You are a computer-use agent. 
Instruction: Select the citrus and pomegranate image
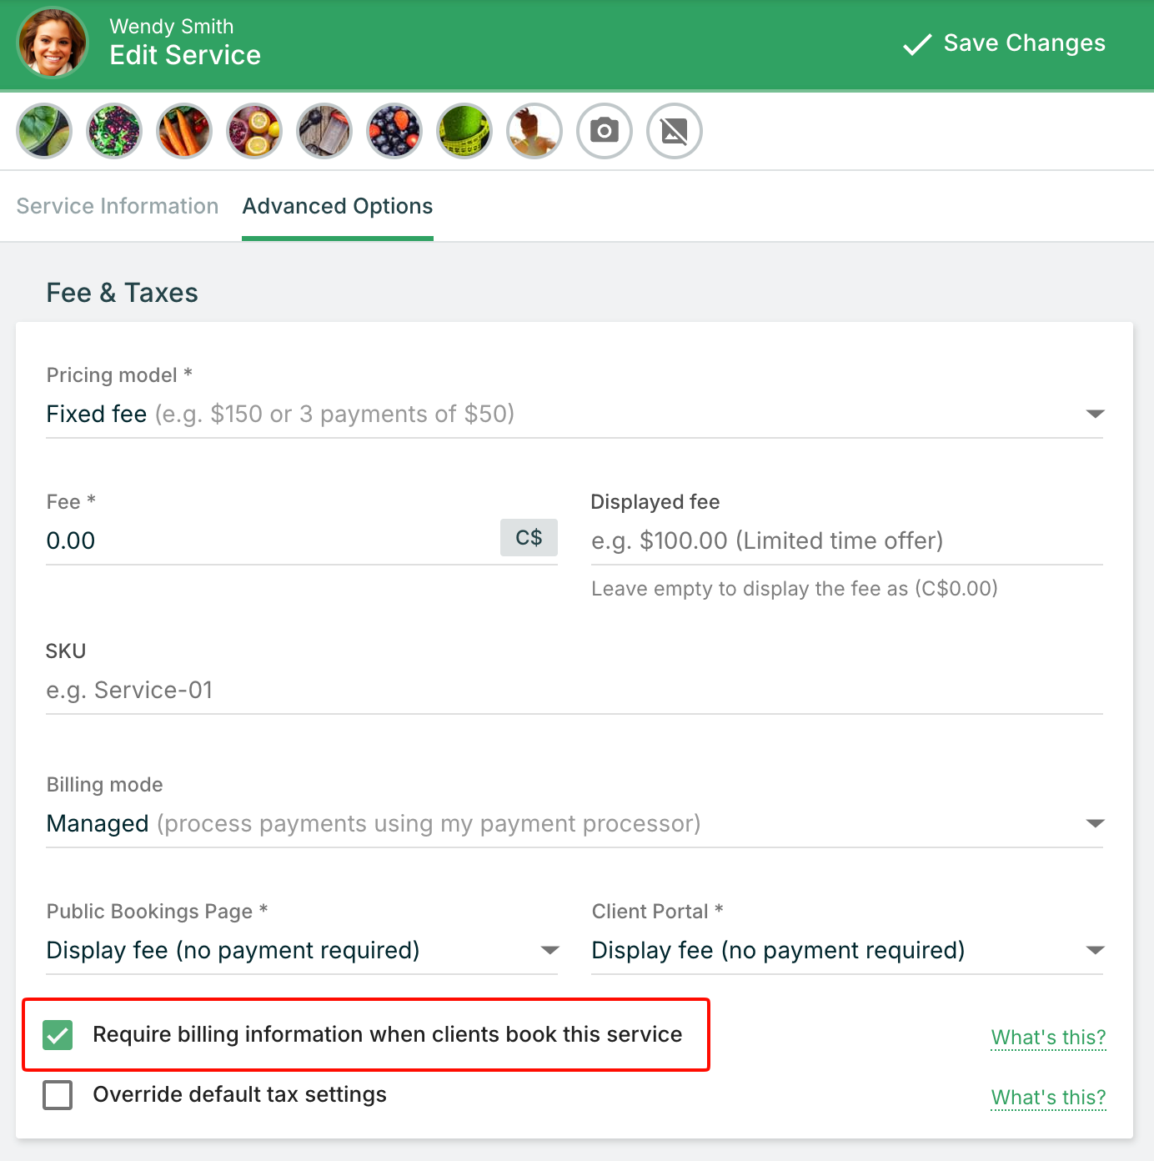254,131
